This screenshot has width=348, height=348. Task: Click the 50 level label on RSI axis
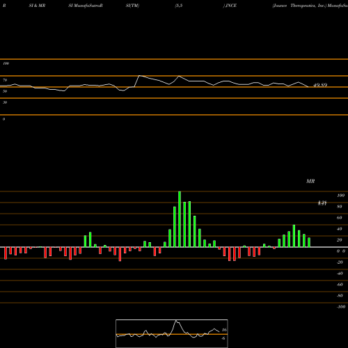5,91
